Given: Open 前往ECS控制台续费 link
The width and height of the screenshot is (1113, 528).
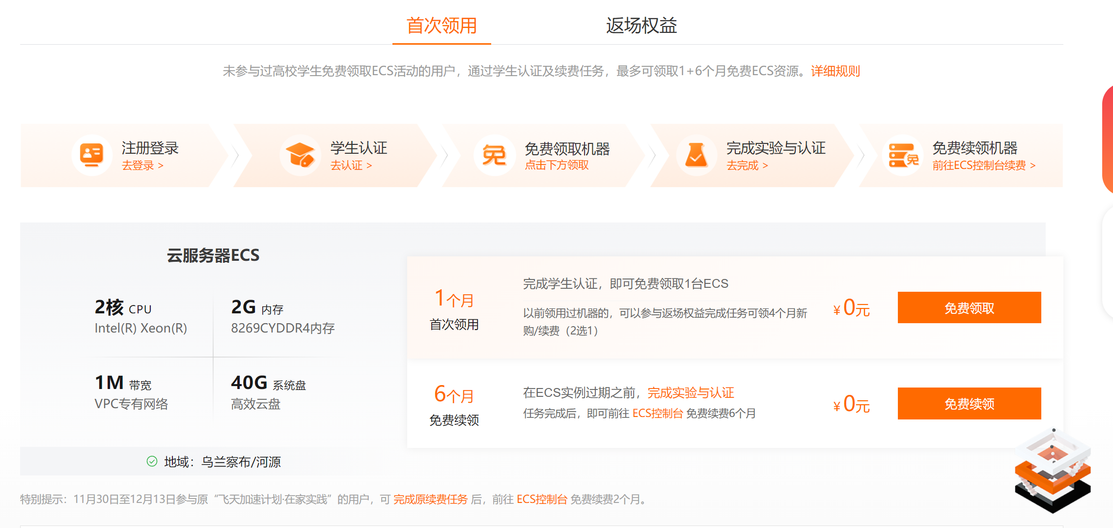Looking at the screenshot, I should [984, 166].
